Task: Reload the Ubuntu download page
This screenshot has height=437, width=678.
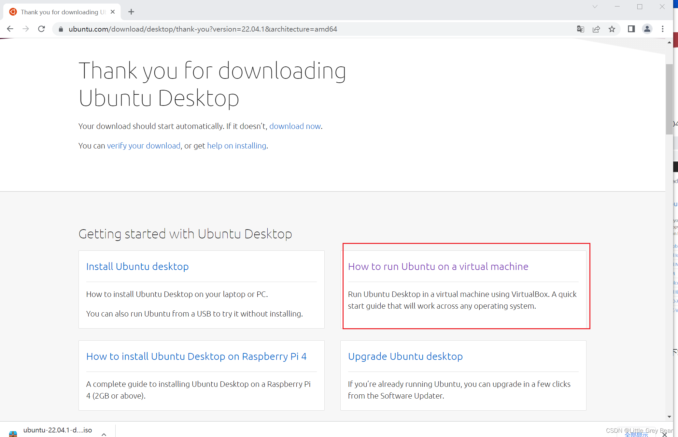Action: [x=41, y=29]
